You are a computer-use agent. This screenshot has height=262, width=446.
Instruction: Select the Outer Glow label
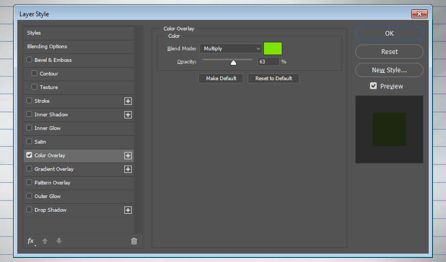point(48,196)
